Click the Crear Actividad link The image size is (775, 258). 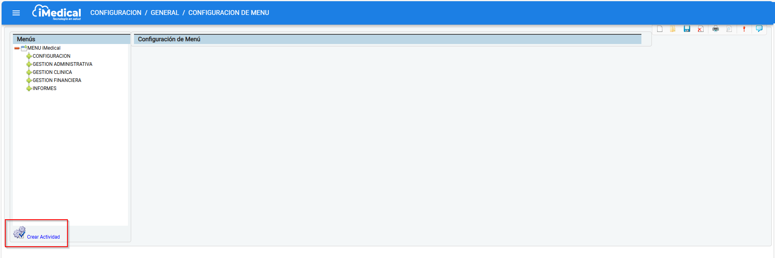point(43,237)
